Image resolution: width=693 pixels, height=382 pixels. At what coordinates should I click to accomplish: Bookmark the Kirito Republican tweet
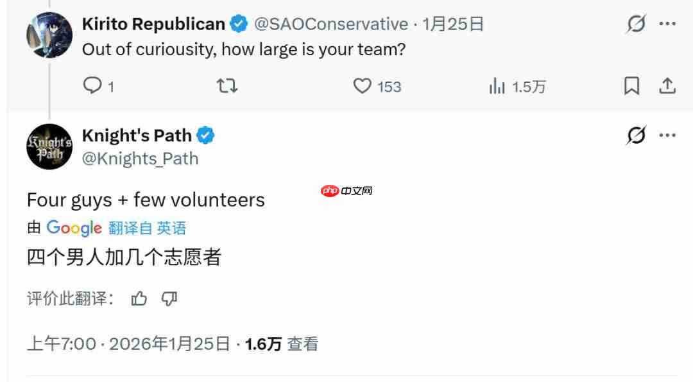click(632, 86)
